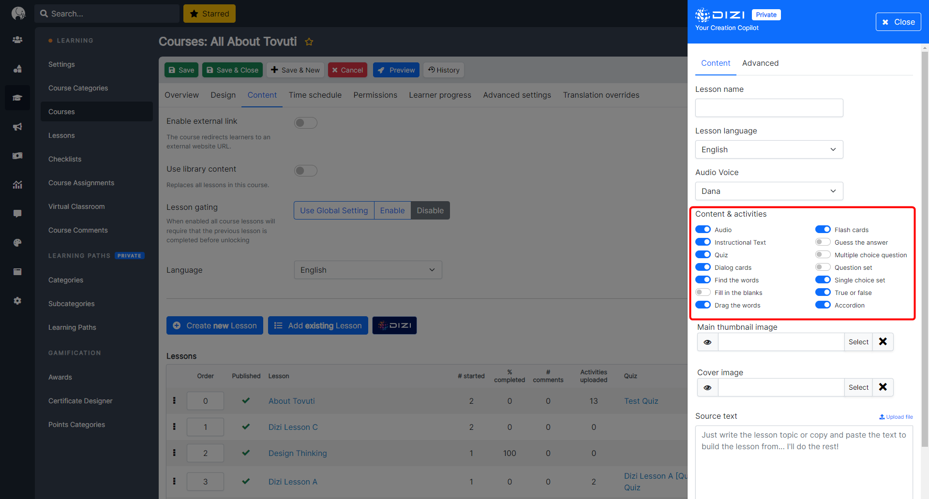Click the Starred button
Image resolution: width=929 pixels, height=499 pixels.
click(x=210, y=14)
